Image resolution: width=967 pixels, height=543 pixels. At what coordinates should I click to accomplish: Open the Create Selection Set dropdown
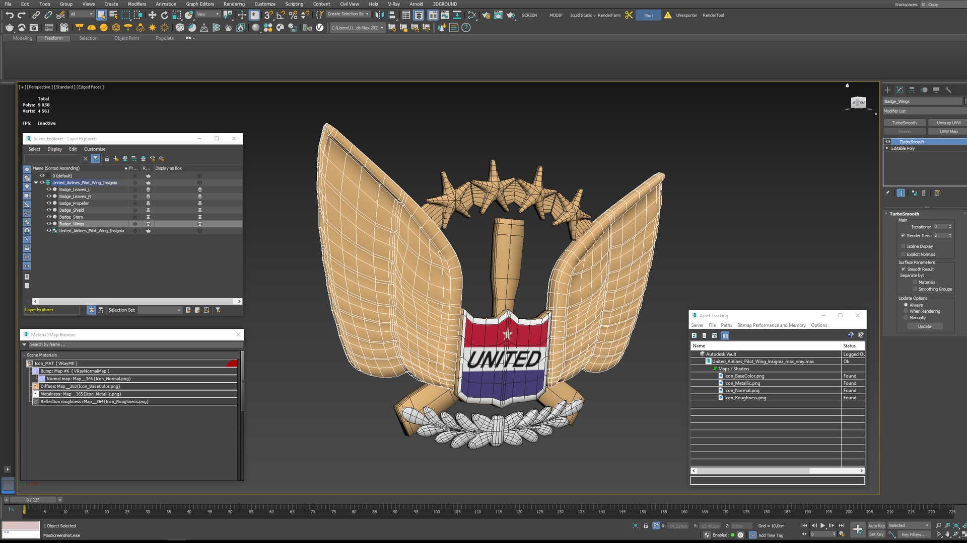coord(348,14)
